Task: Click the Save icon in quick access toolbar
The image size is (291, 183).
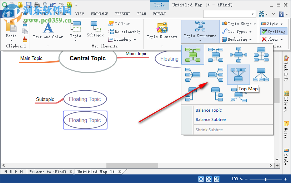Action: [x=29, y=5]
